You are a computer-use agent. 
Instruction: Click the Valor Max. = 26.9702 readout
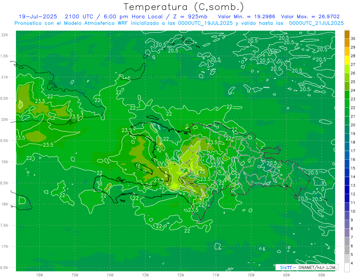[310, 17]
